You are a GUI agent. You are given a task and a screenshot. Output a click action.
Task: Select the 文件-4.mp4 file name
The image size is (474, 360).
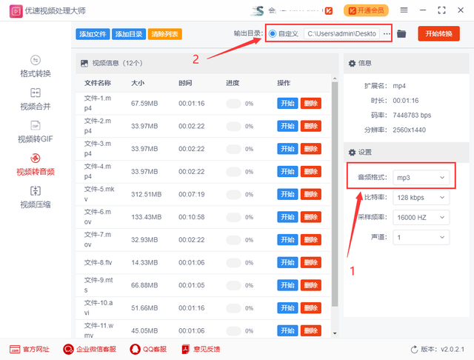(98, 171)
